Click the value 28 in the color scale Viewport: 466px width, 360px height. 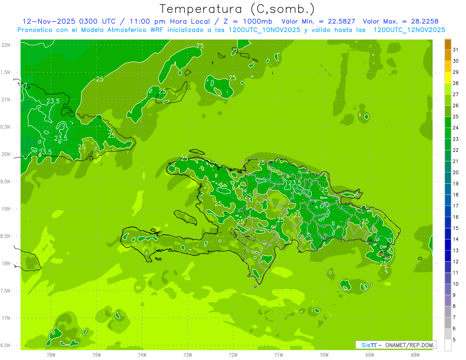coord(456,83)
